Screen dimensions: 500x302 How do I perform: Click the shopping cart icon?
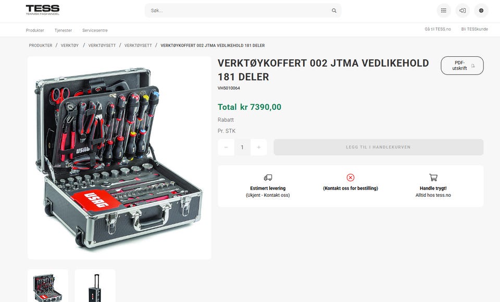tap(433, 178)
